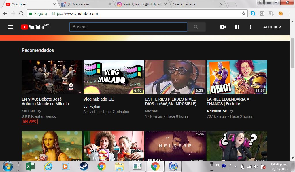This screenshot has height=172, width=295.
Task: Open Steam from the taskbar
Action: [84, 166]
